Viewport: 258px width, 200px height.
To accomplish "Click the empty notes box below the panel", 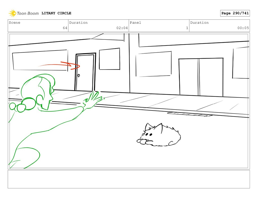I will pyautogui.click(x=129, y=179).
